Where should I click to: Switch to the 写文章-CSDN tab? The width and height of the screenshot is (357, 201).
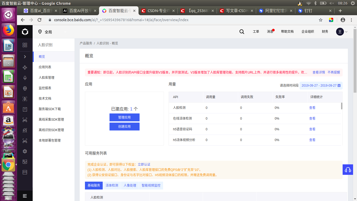pos(237,11)
